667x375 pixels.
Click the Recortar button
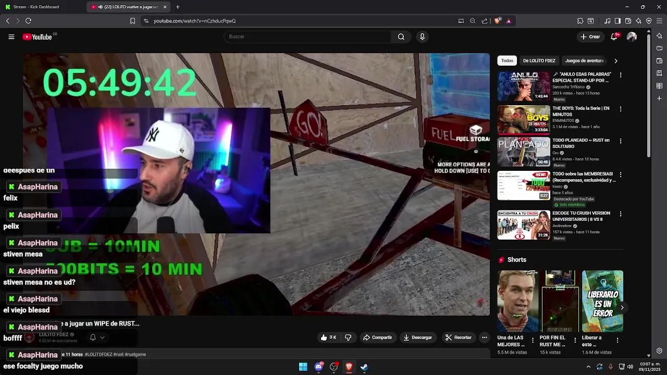(458, 337)
